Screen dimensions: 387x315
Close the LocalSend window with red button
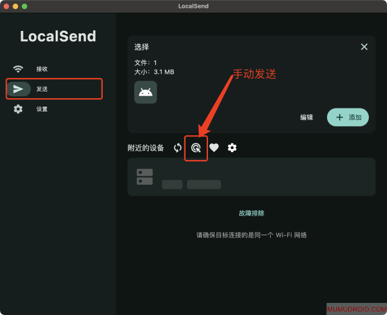(x=7, y=6)
